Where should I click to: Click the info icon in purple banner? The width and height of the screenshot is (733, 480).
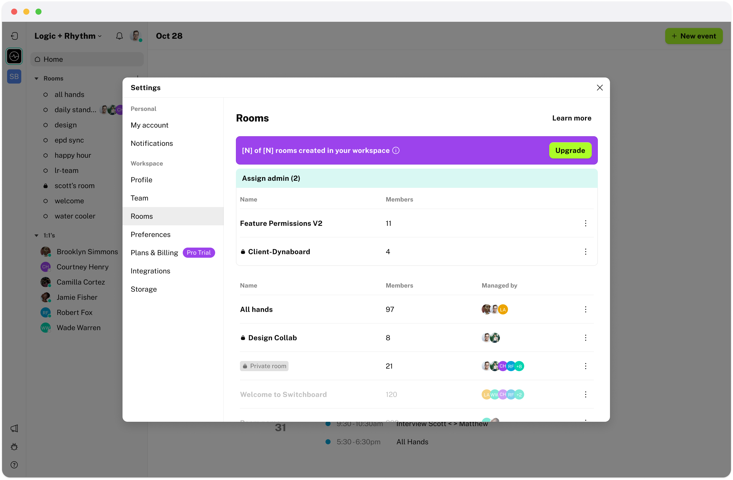pos(396,150)
